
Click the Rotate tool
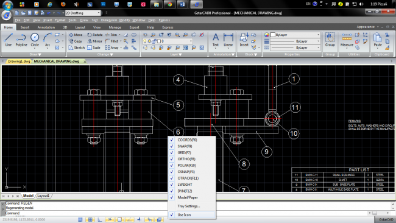tap(95, 35)
